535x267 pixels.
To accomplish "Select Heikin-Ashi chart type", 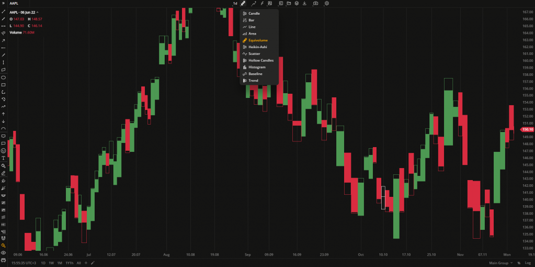I will (x=257, y=47).
